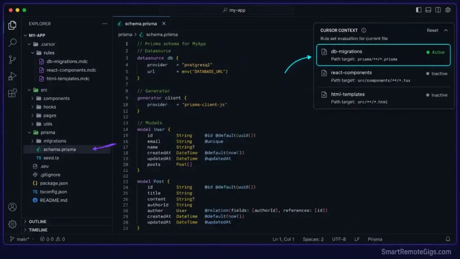Click the Prisma icon in breadcrumb
The image size is (460, 259).
click(x=142, y=35)
